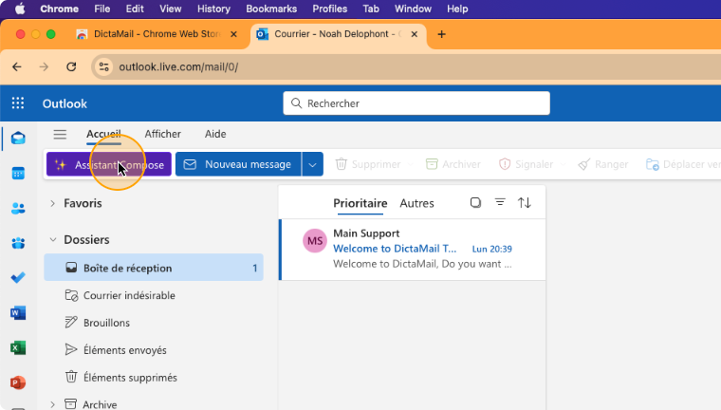Select the Autres inbox tab

pyautogui.click(x=416, y=203)
